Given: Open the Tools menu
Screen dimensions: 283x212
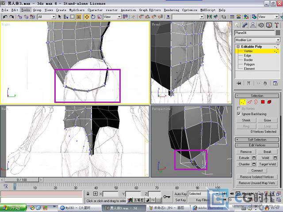Looking at the screenshot, I should click(26, 10).
